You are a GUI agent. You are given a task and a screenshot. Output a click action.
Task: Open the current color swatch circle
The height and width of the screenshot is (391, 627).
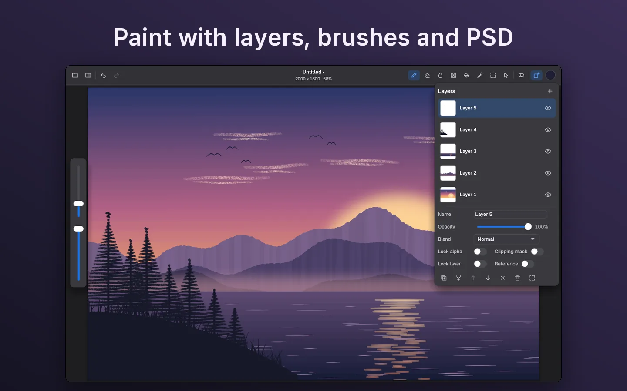tap(550, 75)
